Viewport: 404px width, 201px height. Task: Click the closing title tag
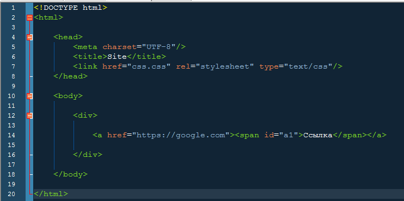(146, 57)
